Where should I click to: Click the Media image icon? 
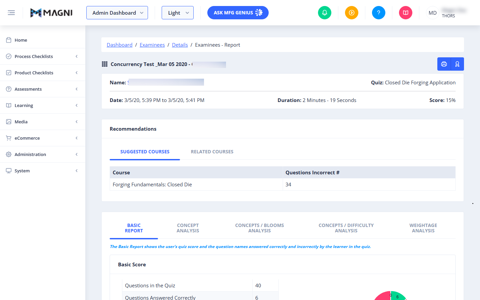coord(9,122)
